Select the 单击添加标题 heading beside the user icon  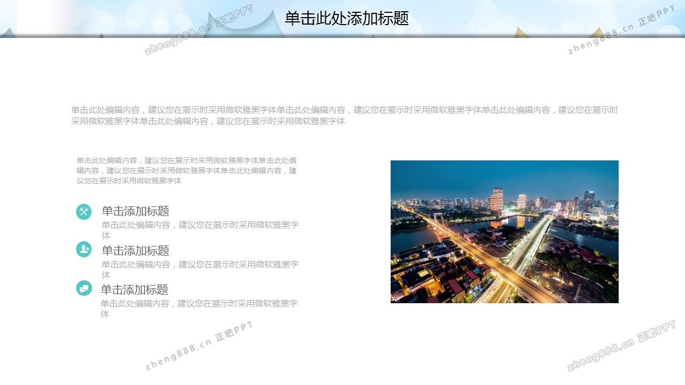coord(135,250)
